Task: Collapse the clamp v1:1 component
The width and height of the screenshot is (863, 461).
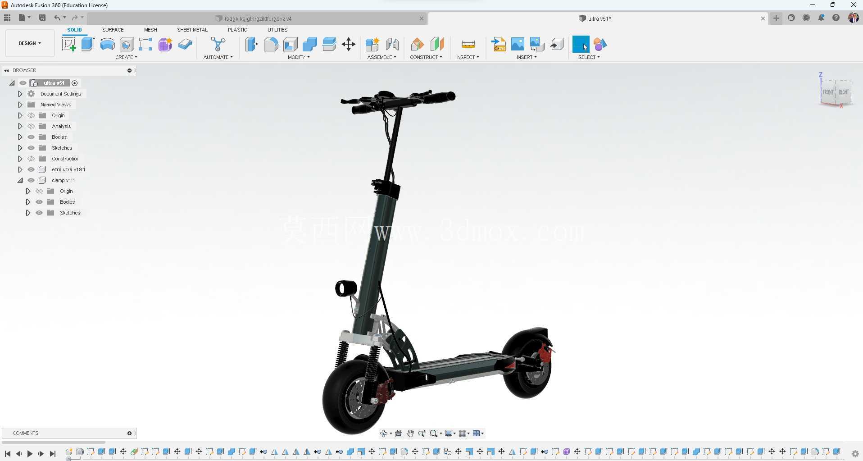Action: coord(20,180)
